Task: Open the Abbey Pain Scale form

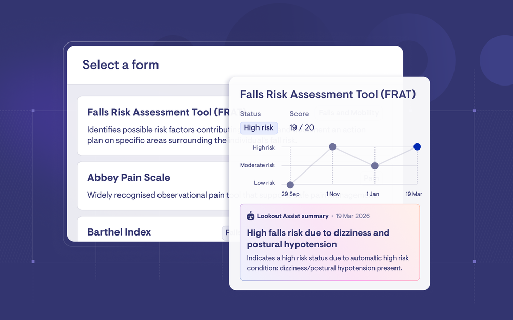Action: [x=153, y=186]
